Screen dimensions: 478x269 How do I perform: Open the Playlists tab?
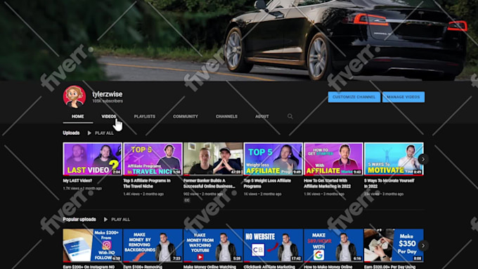tap(145, 117)
